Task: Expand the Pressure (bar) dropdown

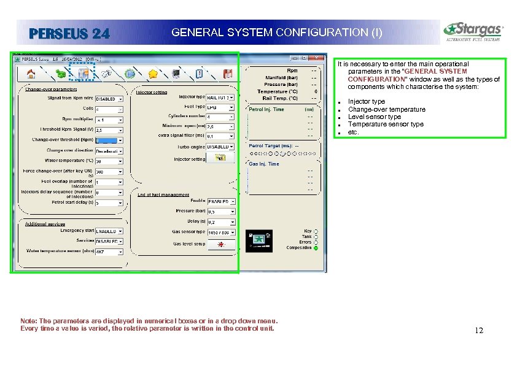Action: coord(233,212)
